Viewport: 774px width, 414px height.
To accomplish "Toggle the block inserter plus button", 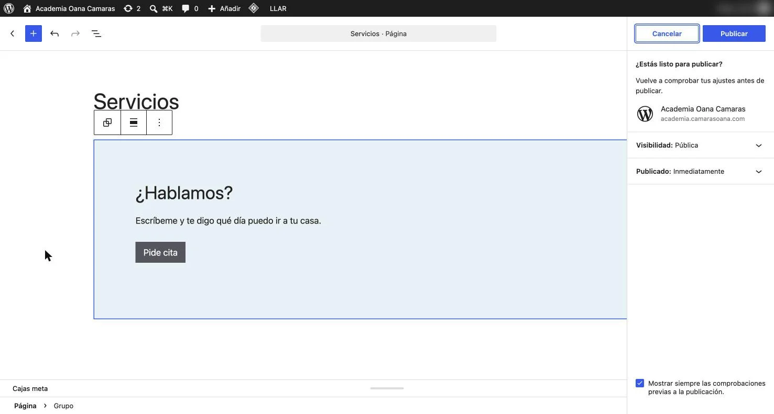I will [x=34, y=33].
